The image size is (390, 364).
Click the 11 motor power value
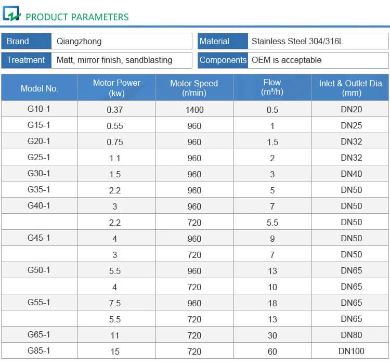pyautogui.click(x=115, y=335)
